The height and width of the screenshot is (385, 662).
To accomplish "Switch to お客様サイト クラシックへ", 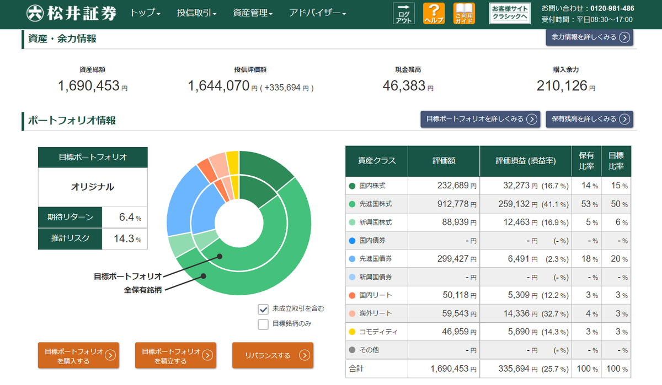I will click(510, 14).
